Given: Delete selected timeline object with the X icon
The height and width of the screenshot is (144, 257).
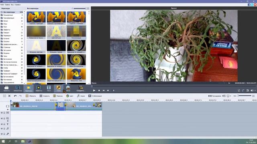Looking at the screenshot, I should click(x=9, y=96).
